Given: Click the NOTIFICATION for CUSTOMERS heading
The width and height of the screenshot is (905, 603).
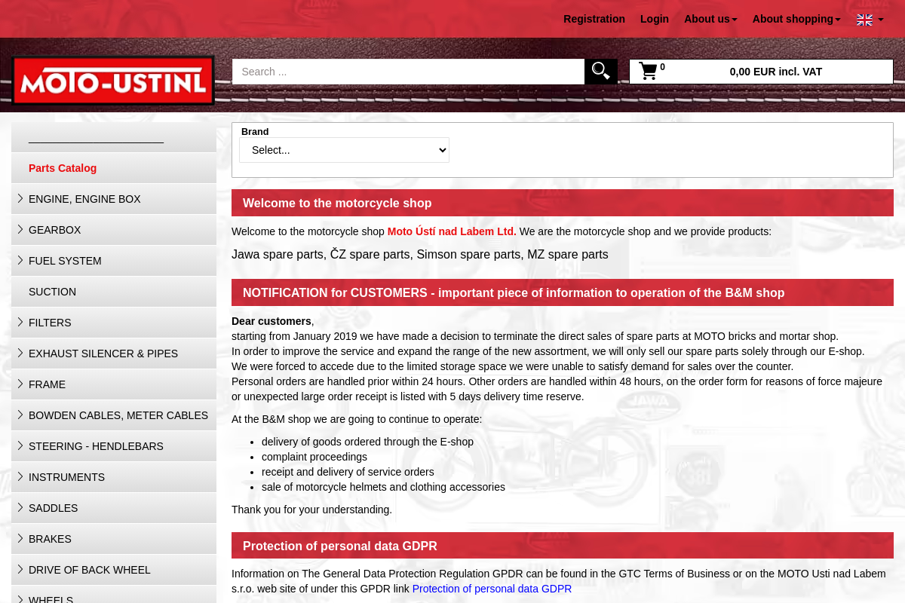Looking at the screenshot, I should [x=563, y=292].
